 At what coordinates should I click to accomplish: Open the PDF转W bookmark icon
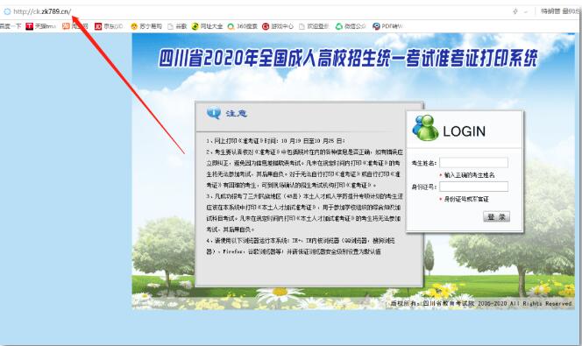[376, 26]
